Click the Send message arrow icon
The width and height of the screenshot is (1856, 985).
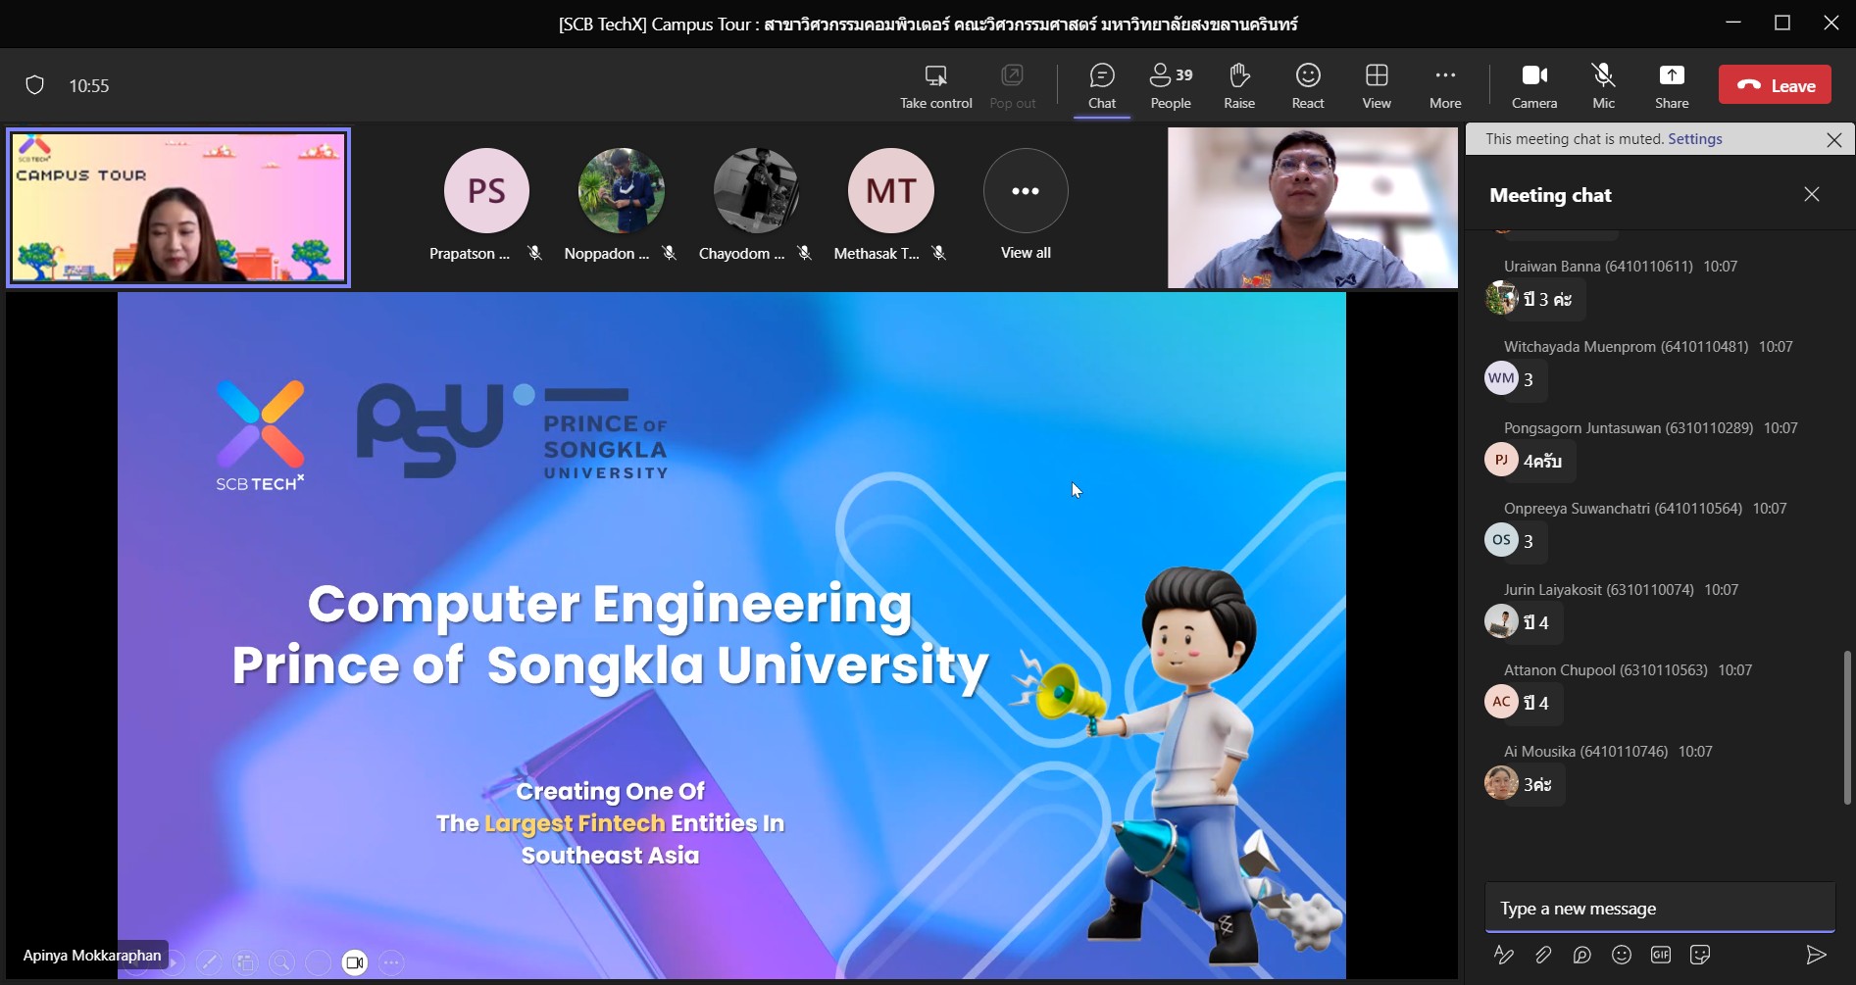pos(1815,955)
